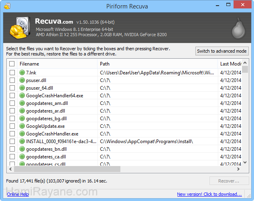This screenshot has height=201, width=254.
Task: Tick the GoogleCrashHandler.exe checkbox
Action: pyautogui.click(x=12, y=134)
